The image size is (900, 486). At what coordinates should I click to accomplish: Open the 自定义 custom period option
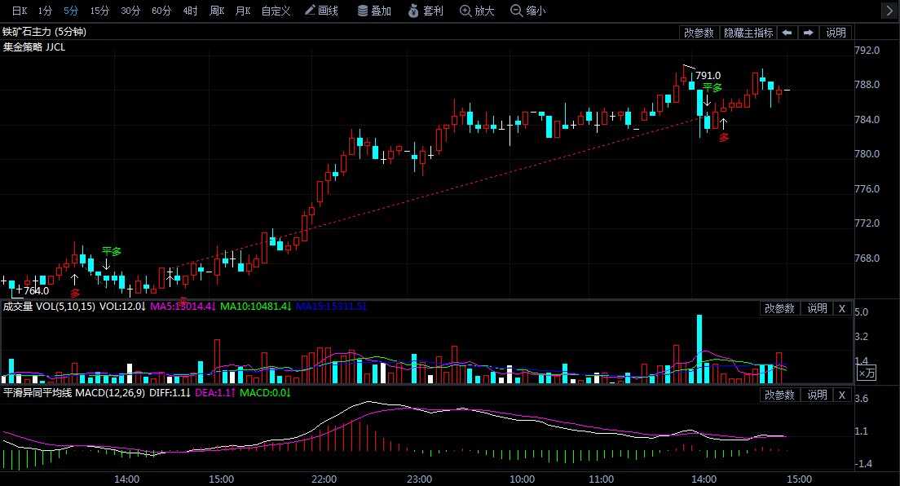point(276,11)
